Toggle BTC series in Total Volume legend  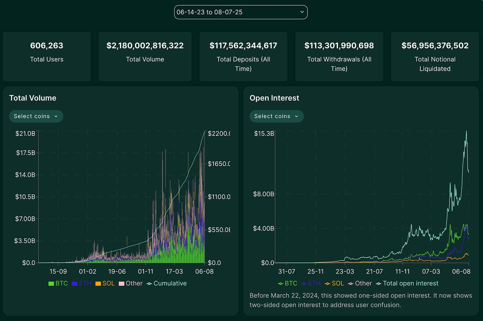pyautogui.click(x=58, y=283)
